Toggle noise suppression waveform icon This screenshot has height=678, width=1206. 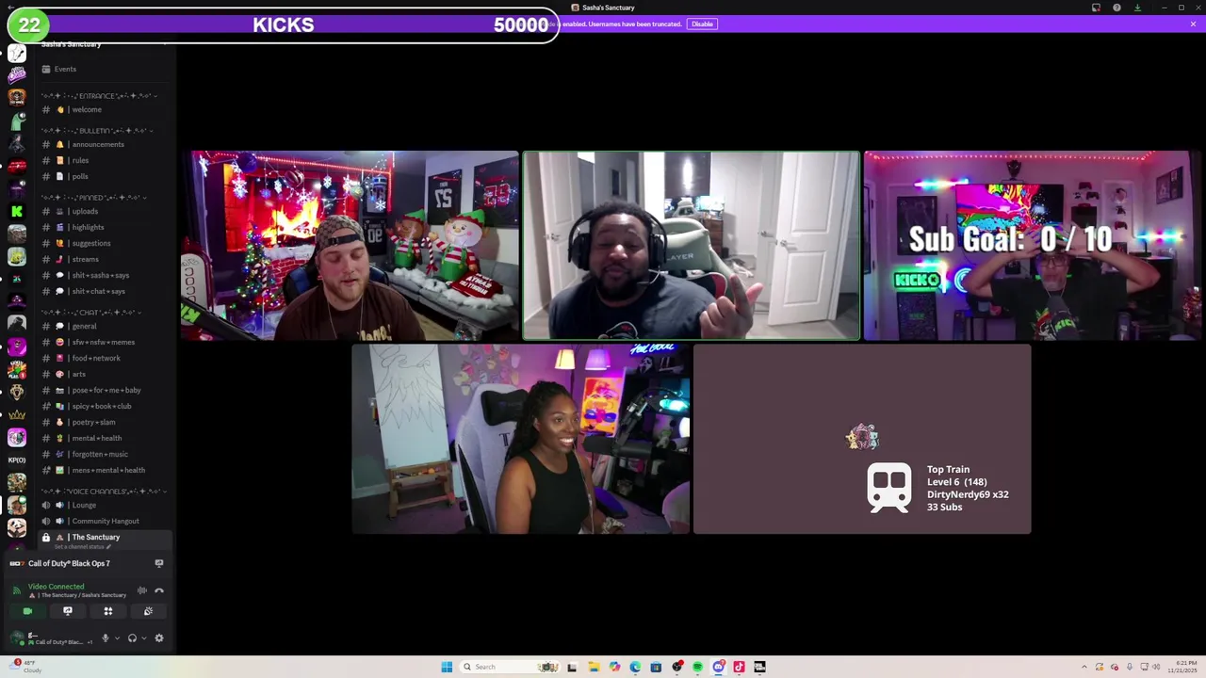(142, 590)
